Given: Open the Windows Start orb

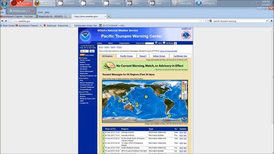Looking at the screenshot, I should (4, 3).
